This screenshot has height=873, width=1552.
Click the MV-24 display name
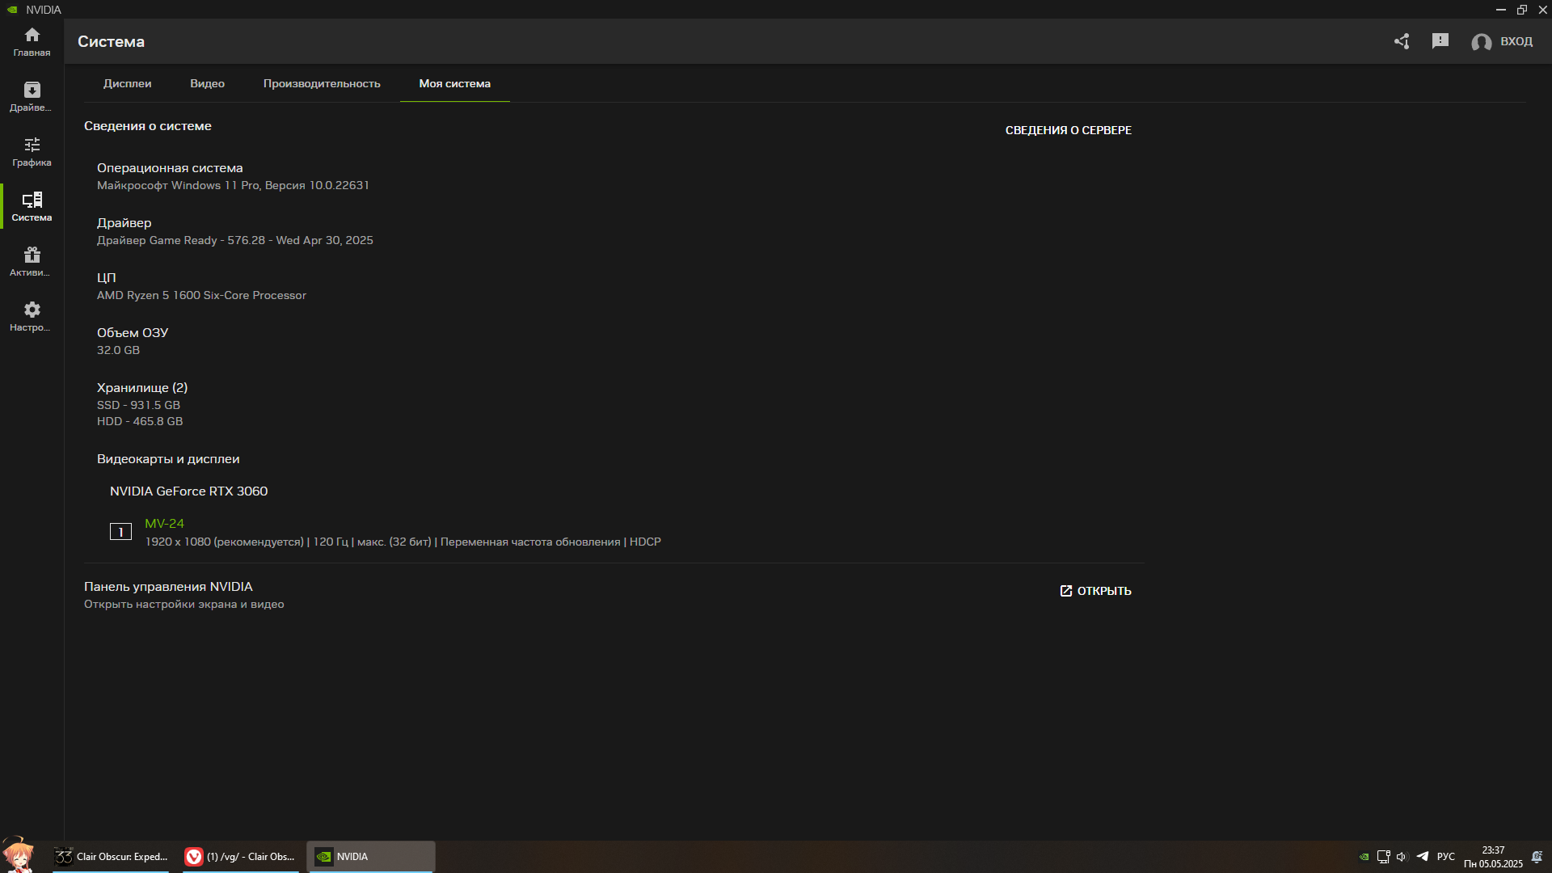(x=164, y=524)
